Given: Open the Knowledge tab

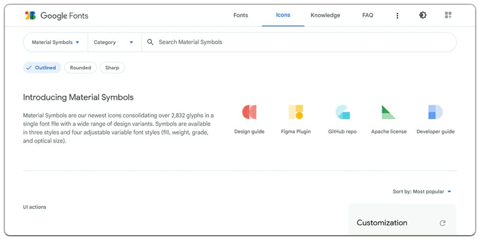Looking at the screenshot, I should pos(325,15).
